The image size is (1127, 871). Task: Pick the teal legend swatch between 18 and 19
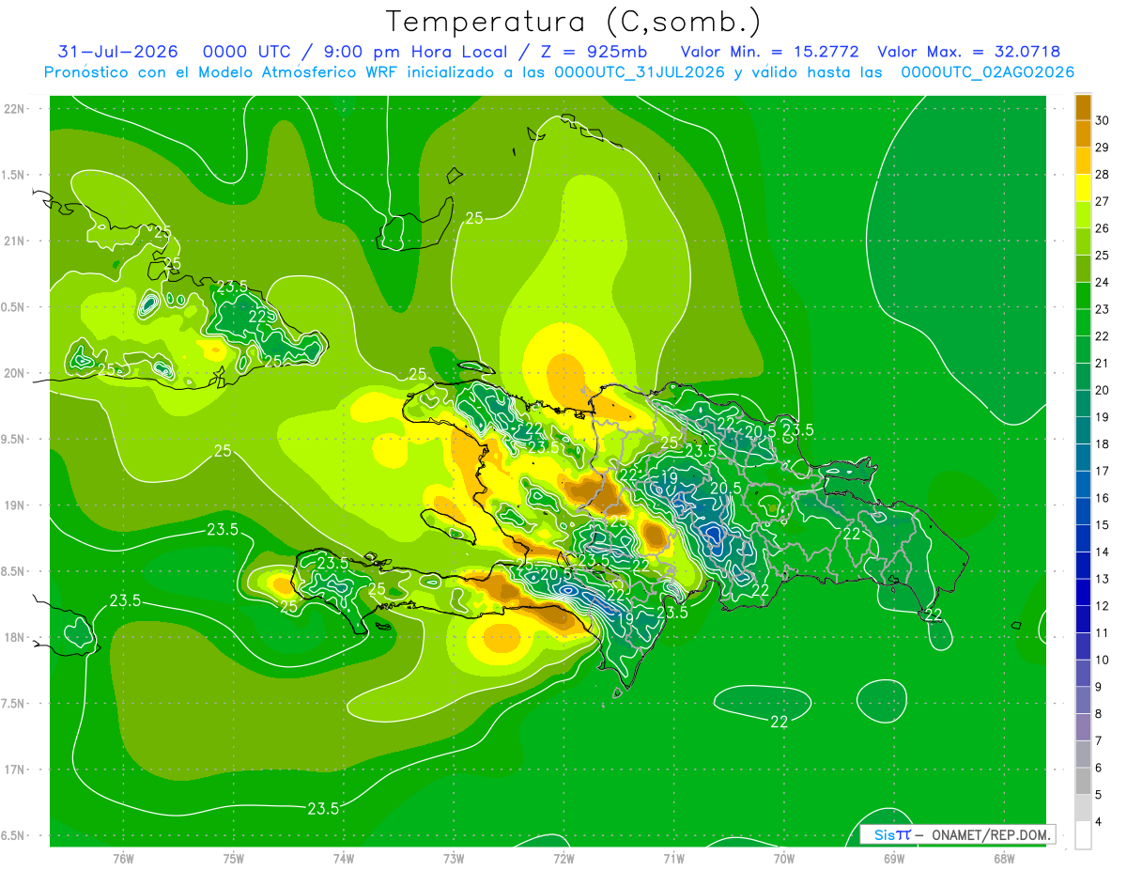pyautogui.click(x=1083, y=431)
